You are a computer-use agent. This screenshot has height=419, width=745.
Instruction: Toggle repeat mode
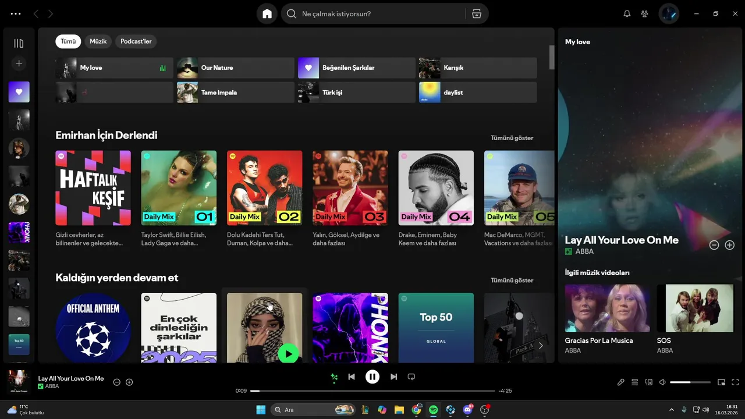(411, 377)
